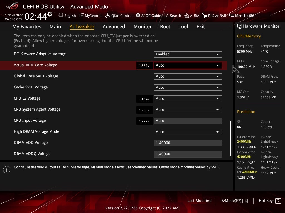This screenshot has width=285, height=213.
Task: Click the vertical scrollbar of the settings list
Action: pyautogui.click(x=230, y=138)
